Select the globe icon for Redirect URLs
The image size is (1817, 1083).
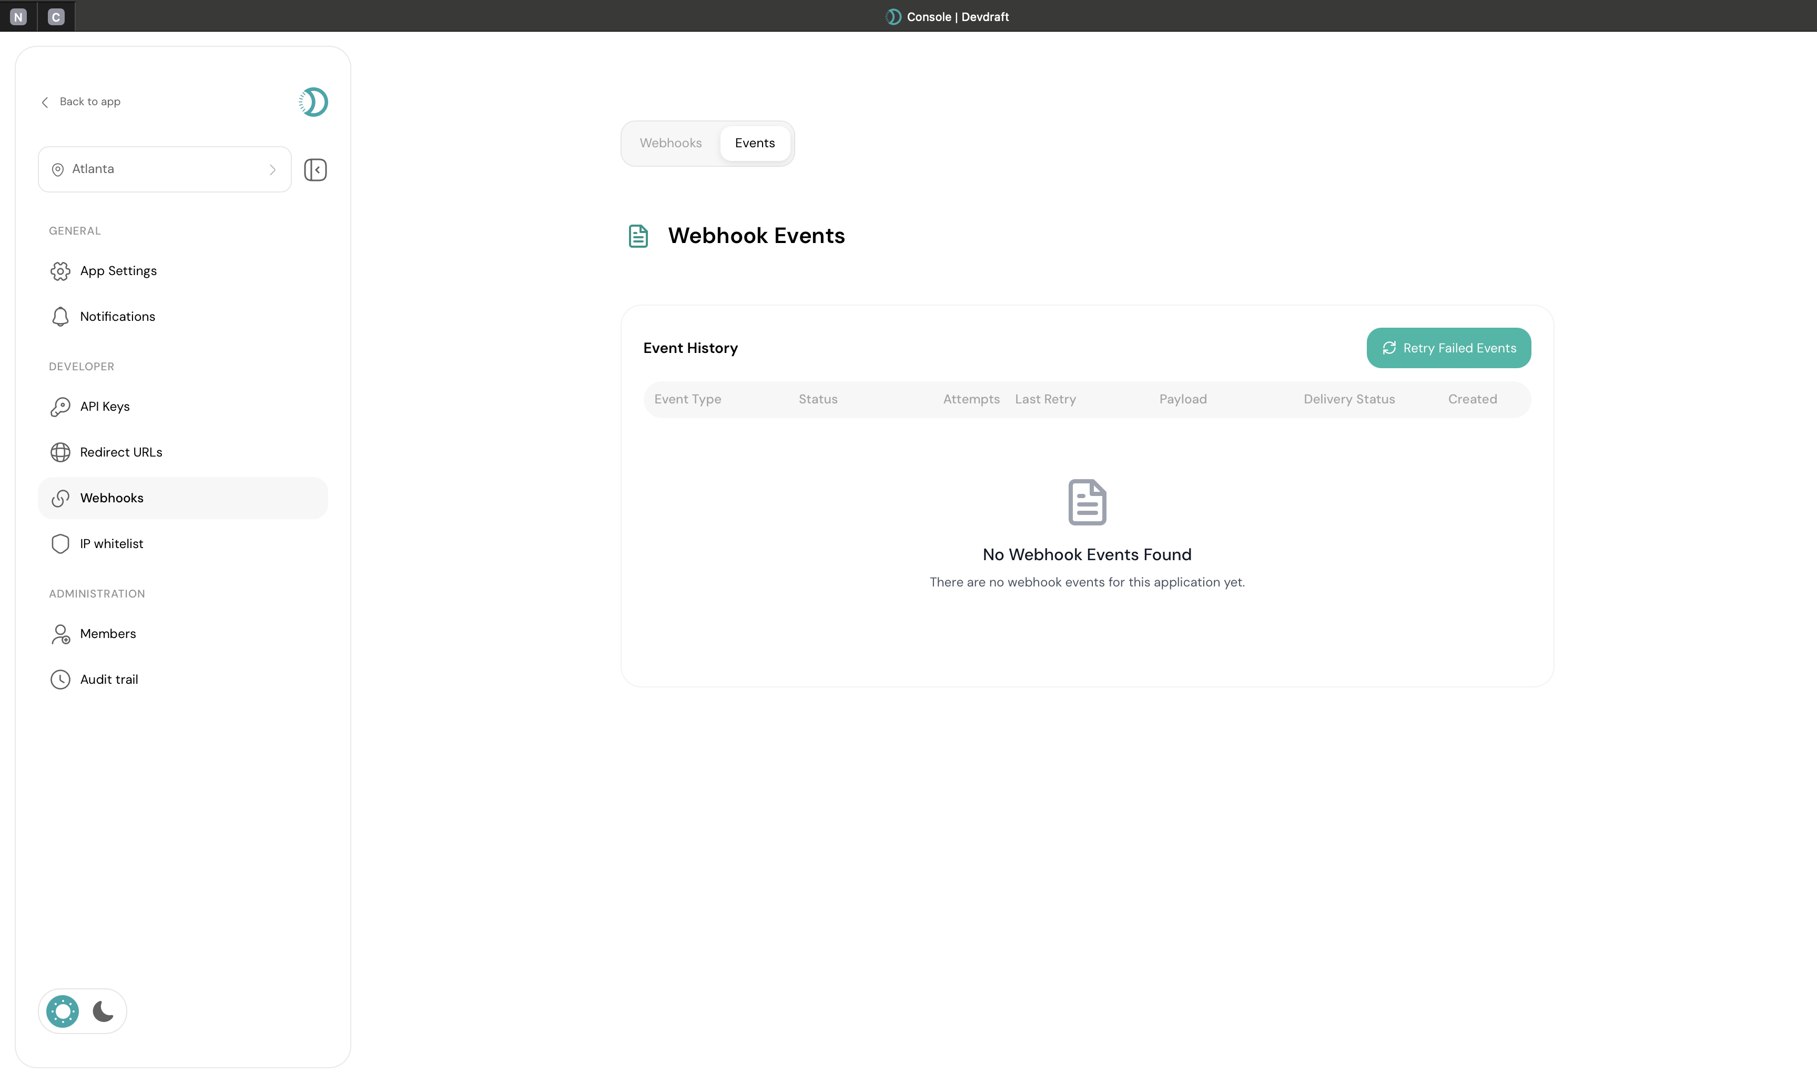[x=60, y=452]
